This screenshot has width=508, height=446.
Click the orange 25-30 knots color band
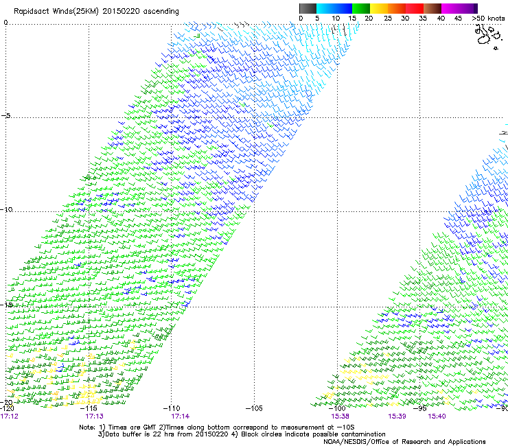coord(397,8)
